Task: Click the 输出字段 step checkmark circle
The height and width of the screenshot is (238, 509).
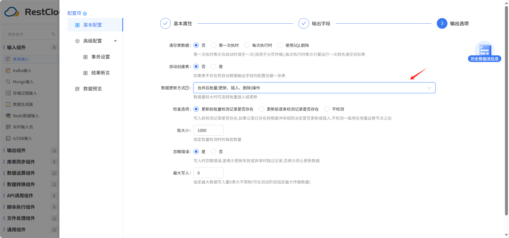Action: click(x=304, y=23)
